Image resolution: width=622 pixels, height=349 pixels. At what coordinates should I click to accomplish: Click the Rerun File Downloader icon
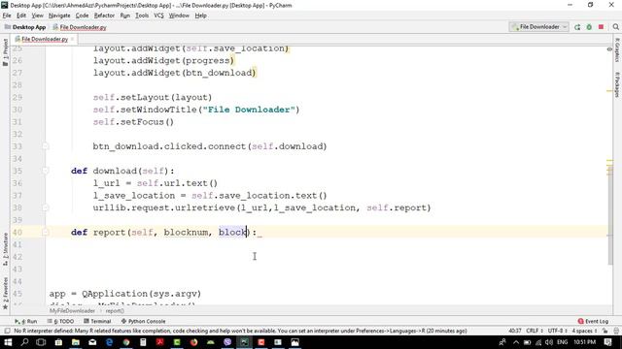coord(577,27)
